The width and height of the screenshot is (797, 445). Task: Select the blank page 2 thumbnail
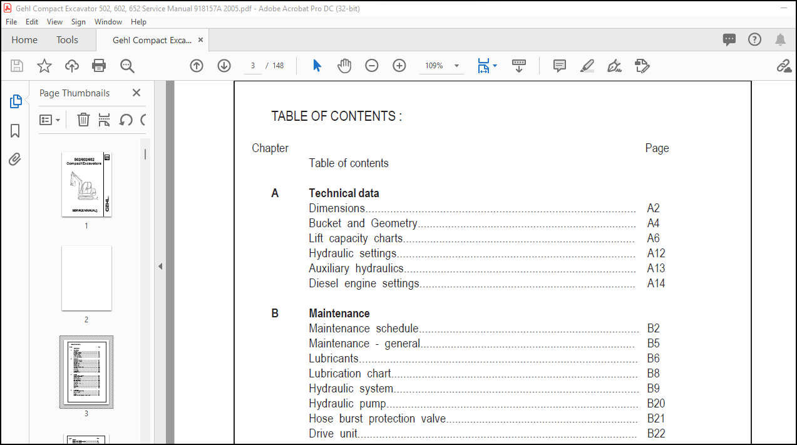(x=86, y=278)
